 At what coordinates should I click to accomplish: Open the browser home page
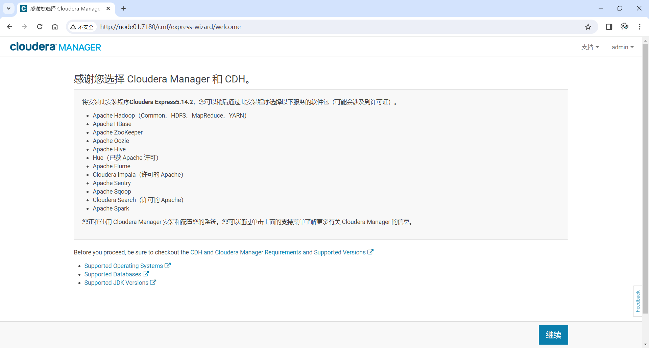click(x=55, y=27)
